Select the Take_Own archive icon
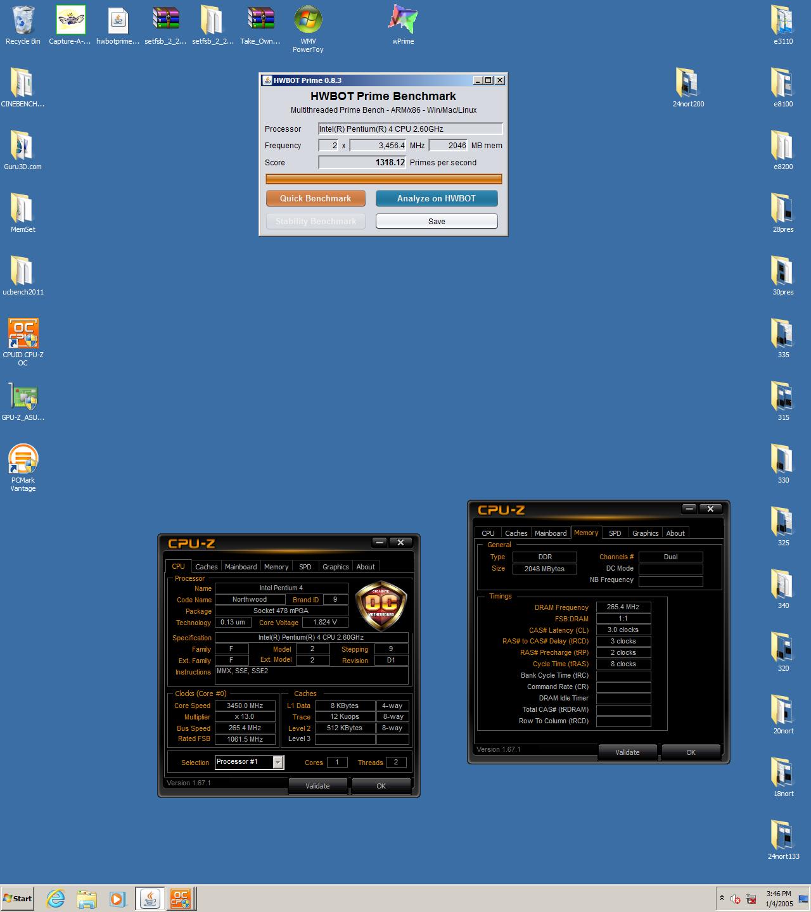811x912 pixels. 260,25
